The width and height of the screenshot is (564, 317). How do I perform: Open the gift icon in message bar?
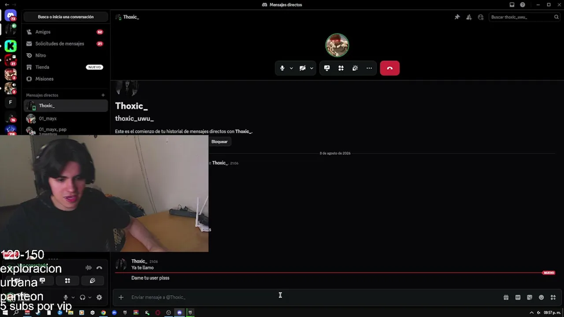[506, 297]
